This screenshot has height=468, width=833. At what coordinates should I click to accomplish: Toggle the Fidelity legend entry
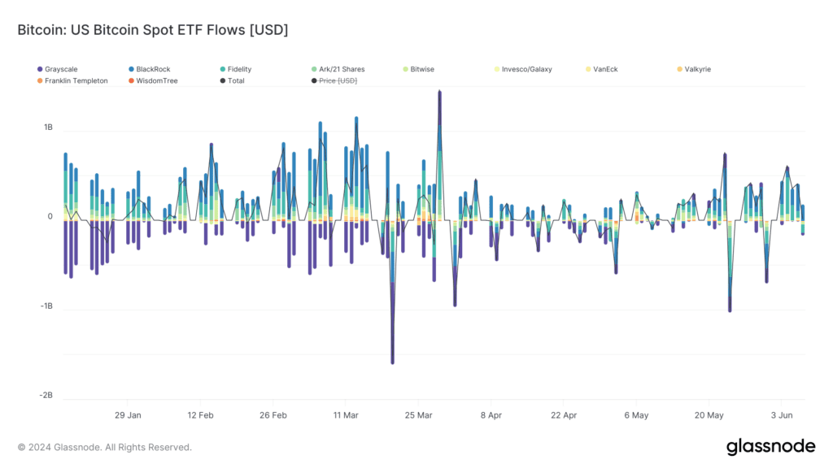236,70
